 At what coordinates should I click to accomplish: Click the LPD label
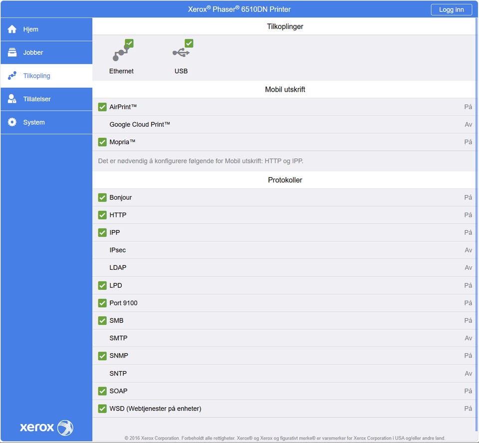click(115, 285)
